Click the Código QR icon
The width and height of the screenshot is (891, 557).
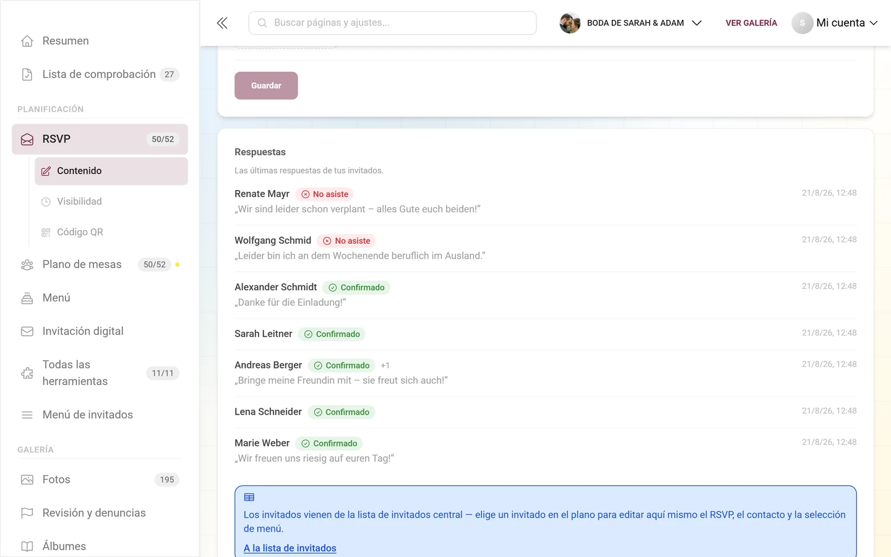[46, 232]
